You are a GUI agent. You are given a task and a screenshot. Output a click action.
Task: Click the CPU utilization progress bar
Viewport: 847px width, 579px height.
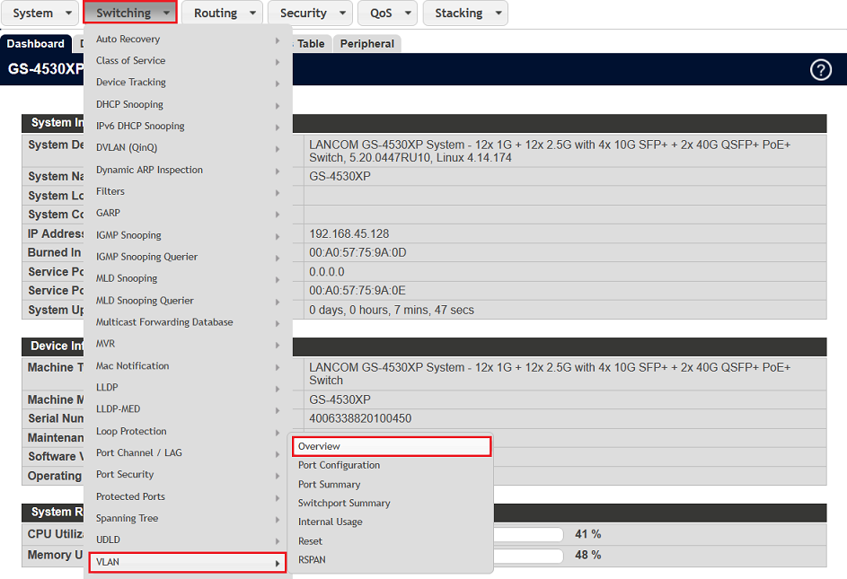[x=528, y=534]
